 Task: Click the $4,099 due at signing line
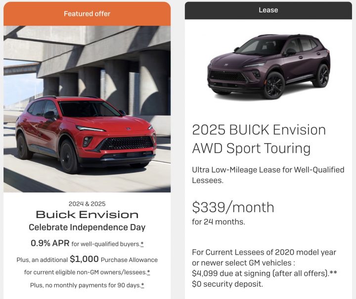[264, 273]
